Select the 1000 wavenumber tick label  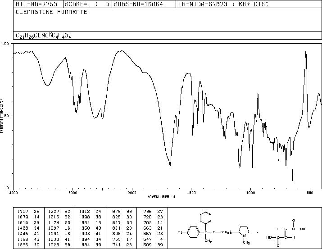pyautogui.click(x=250, y=193)
